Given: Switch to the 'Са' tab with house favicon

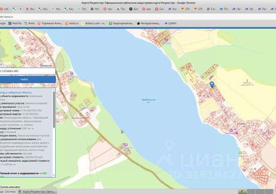Looking at the screenshot, I should [x=159, y=9].
